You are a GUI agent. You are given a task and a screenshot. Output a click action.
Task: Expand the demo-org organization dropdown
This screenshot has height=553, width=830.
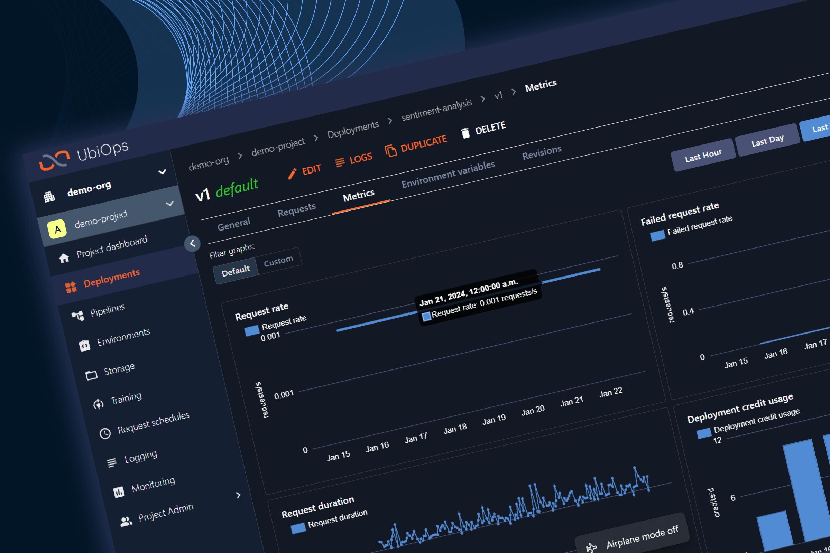point(162,172)
